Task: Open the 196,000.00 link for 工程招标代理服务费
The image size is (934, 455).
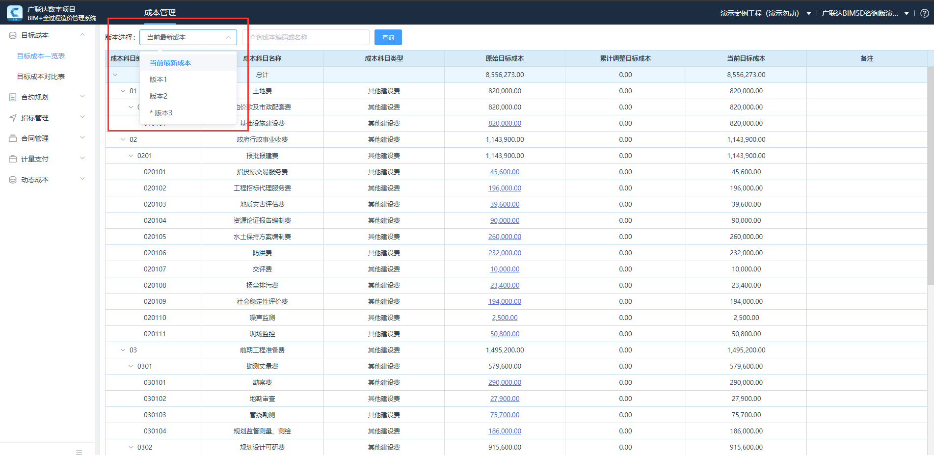Action: point(505,188)
